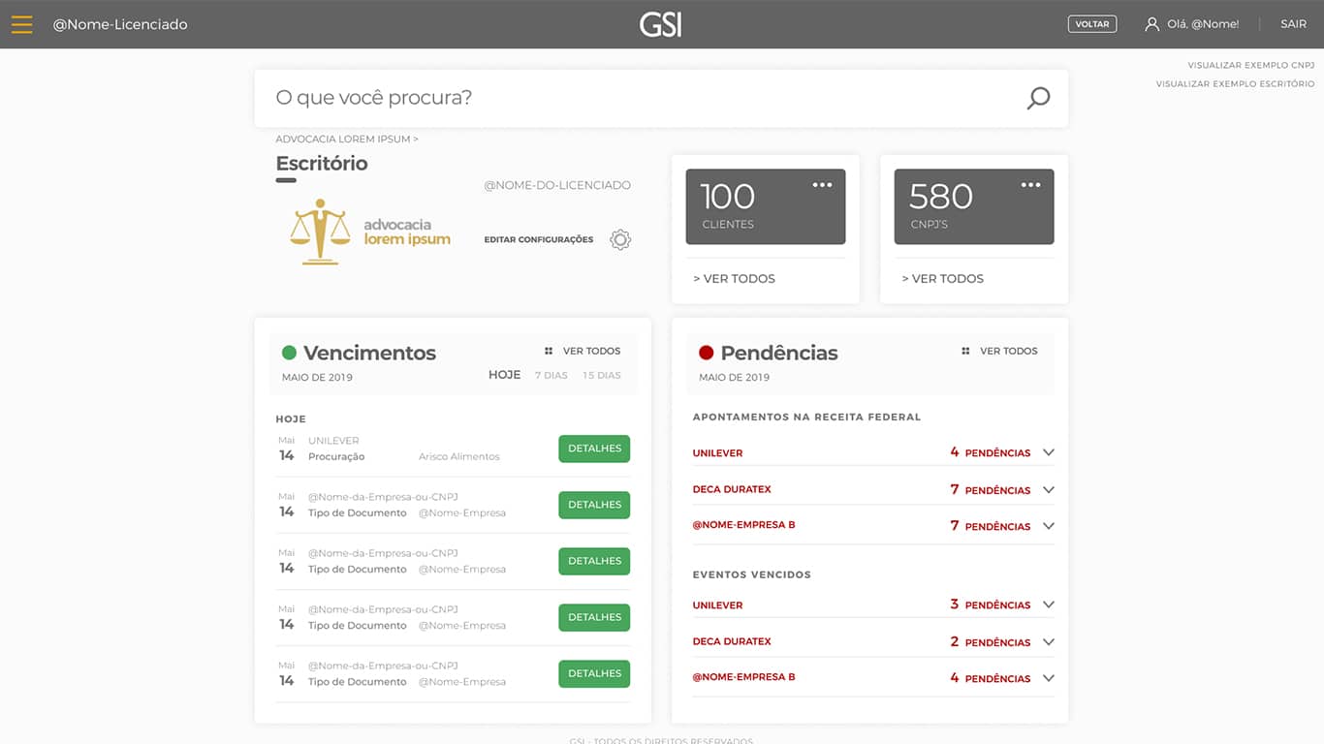Expand @Nome-Empresa B under Eventos Vencidos
The image size is (1324, 744).
click(1048, 678)
